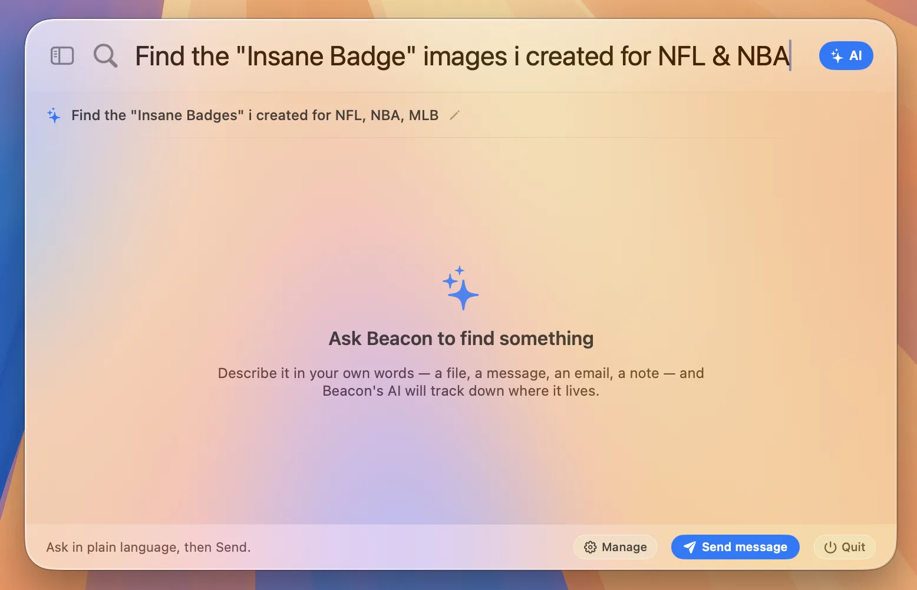The image size is (917, 590).
Task: Select the recent query about Insane Badges
Action: point(255,115)
